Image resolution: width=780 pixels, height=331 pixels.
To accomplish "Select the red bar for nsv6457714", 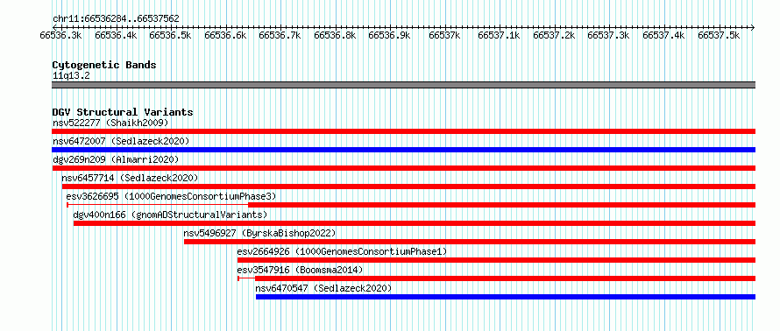I will 408,187.
